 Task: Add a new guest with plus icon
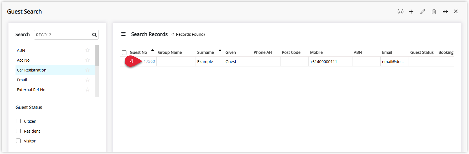pos(411,12)
